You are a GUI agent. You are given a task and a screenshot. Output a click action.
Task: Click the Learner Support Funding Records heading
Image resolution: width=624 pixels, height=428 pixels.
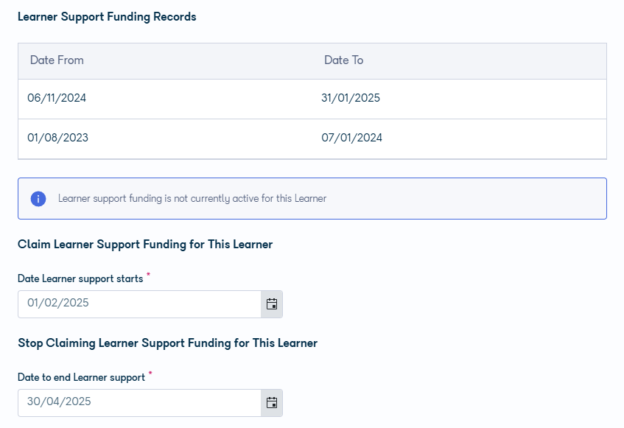[107, 17]
